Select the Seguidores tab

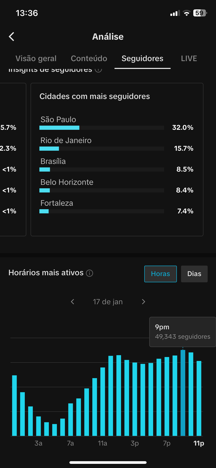142,58
